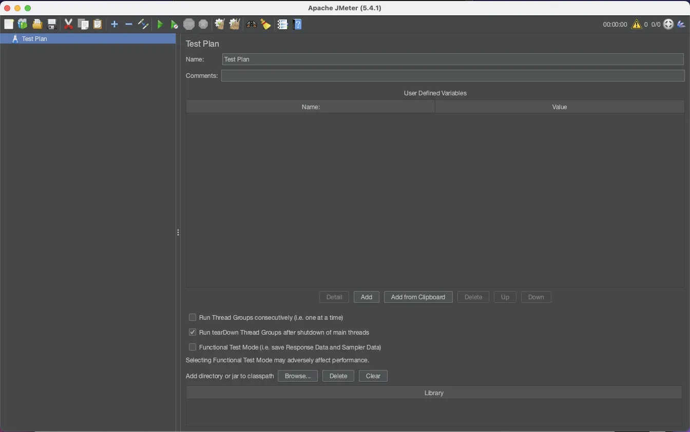Click the Shutdown threads icon
690x432 pixels.
(203, 24)
